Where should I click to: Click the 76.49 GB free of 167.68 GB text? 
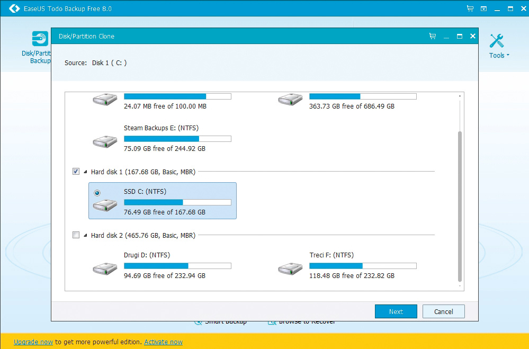[165, 212]
